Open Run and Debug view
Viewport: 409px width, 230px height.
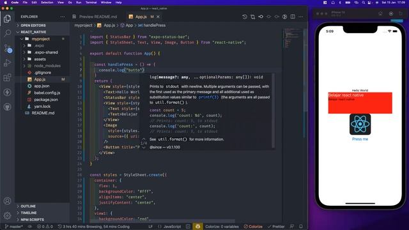click(7, 63)
